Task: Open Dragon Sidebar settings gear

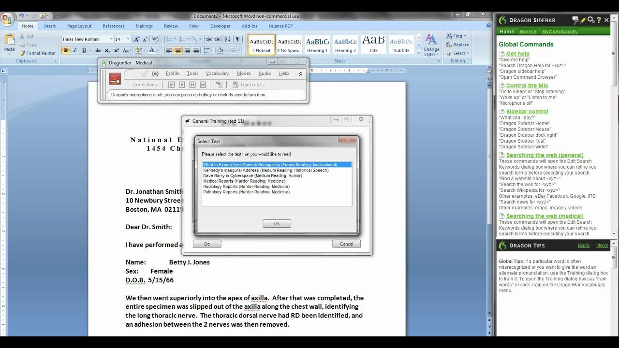Action: (x=590, y=20)
